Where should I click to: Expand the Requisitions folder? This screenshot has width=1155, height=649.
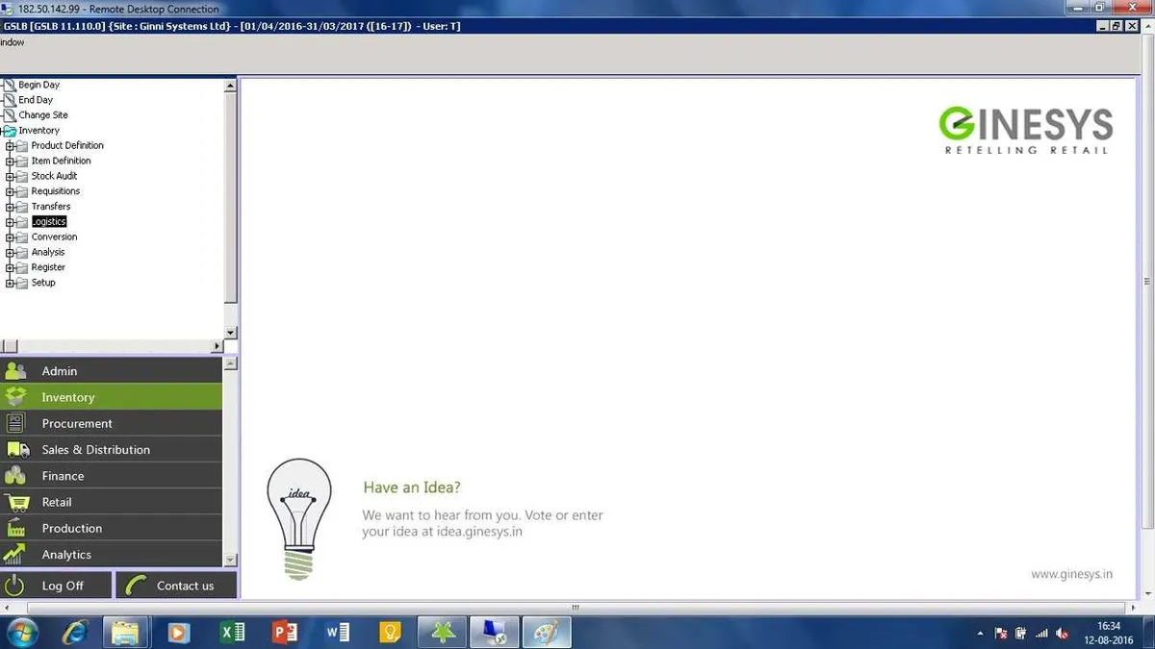click(11, 191)
